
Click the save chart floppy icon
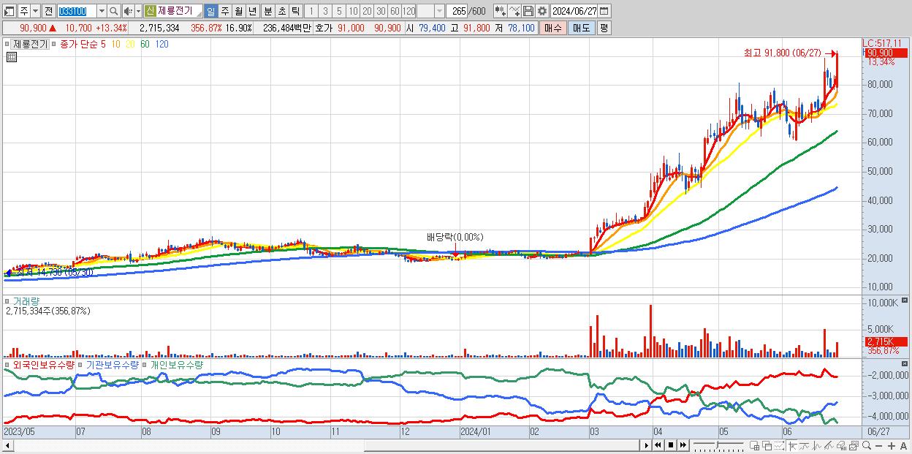528,11
